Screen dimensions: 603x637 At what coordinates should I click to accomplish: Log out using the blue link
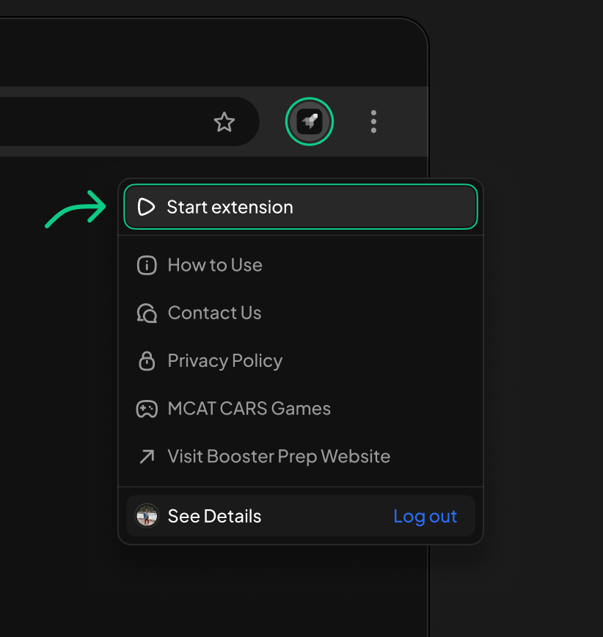(x=425, y=517)
